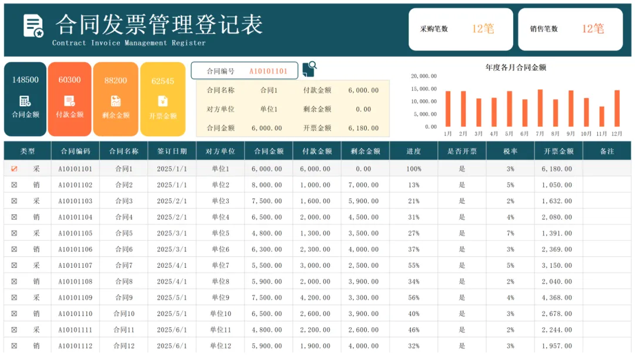Click the chart icon in 剩余金额 card
The width and height of the screenshot is (635, 356).
[x=116, y=101]
